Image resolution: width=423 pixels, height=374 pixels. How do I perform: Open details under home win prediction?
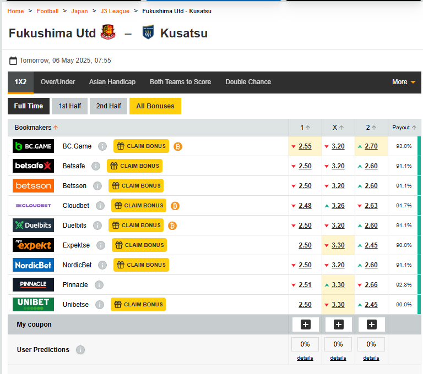[305, 358]
